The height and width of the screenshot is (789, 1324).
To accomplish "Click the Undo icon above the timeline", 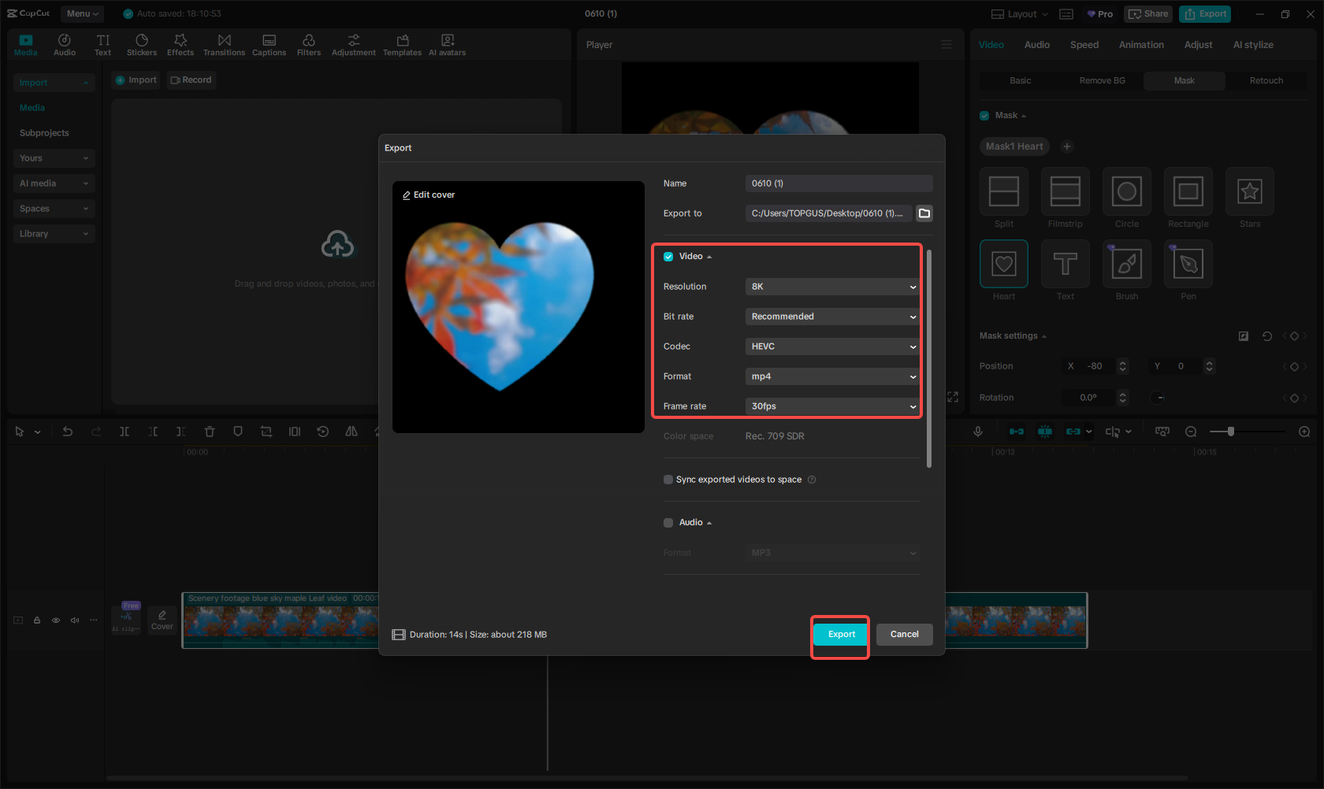I will [x=68, y=432].
